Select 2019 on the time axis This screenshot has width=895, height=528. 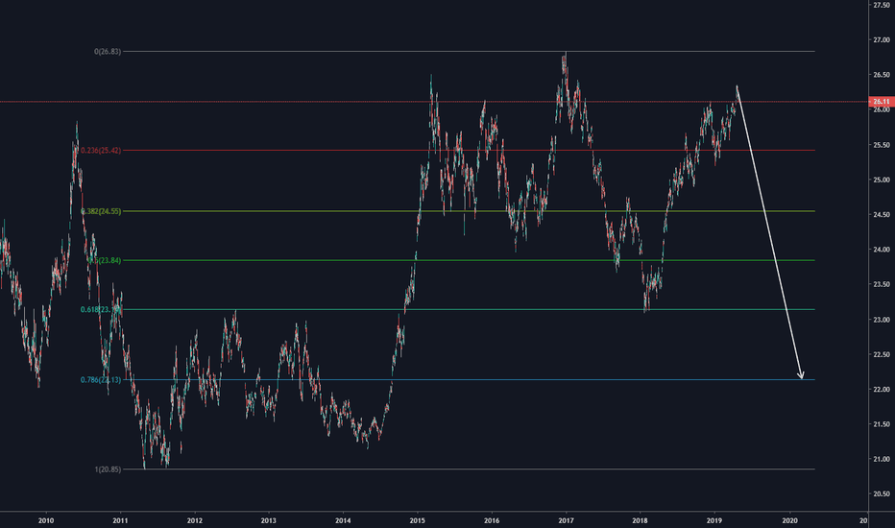point(714,520)
